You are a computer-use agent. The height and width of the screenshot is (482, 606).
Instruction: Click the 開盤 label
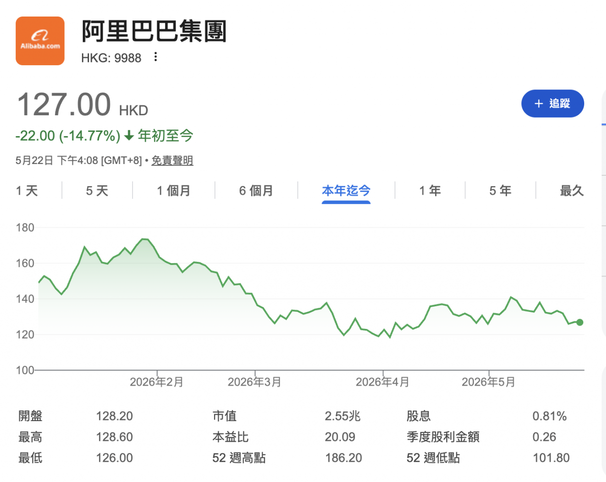[30, 416]
